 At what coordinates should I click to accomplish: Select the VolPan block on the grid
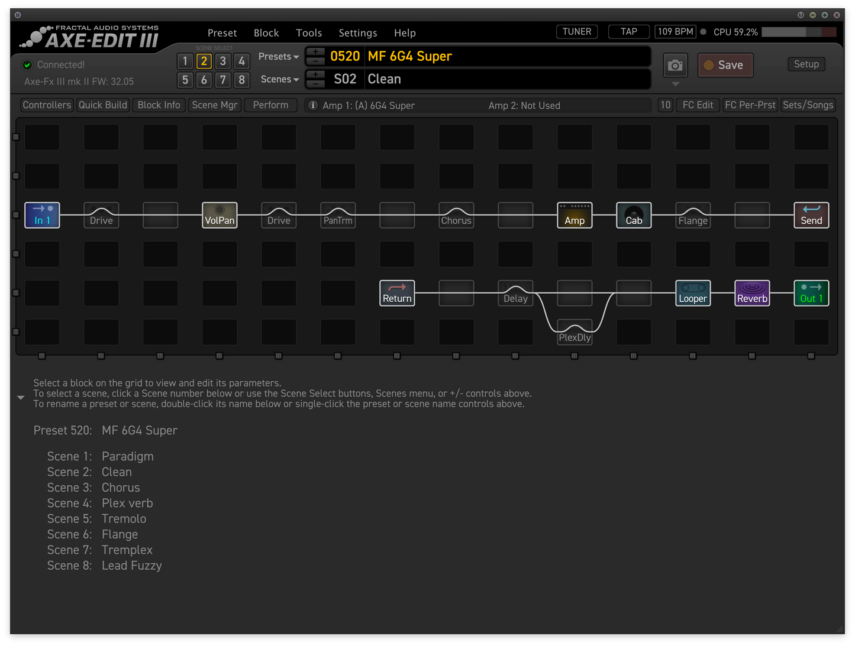[x=220, y=215]
